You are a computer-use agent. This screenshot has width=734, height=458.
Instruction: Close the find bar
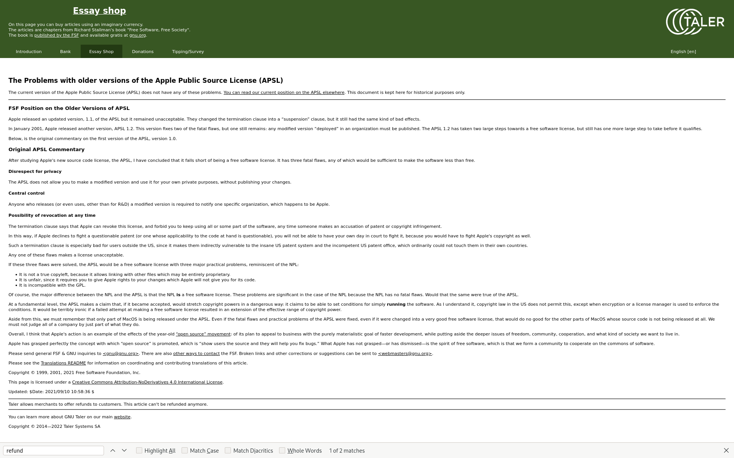726,450
